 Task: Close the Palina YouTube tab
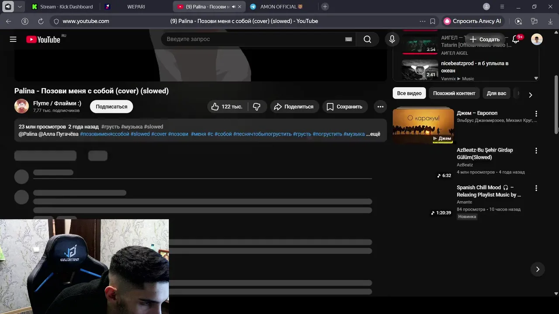(x=239, y=7)
